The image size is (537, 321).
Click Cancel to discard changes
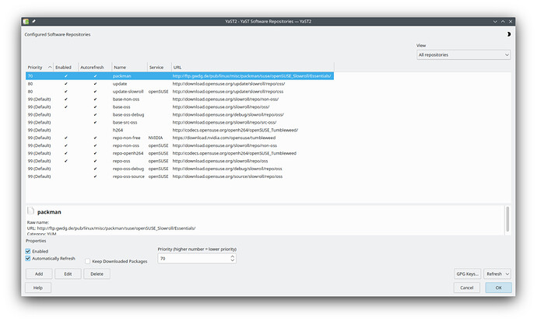coord(466,288)
